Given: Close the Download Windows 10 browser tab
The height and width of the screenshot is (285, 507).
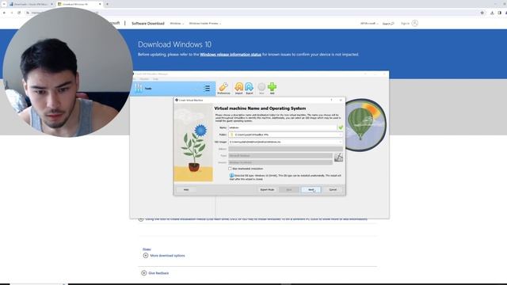Looking at the screenshot, I should tap(100, 4).
